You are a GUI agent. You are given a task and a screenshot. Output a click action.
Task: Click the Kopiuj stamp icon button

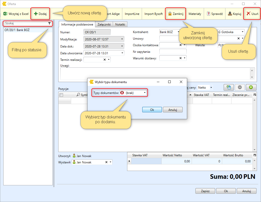[x=235, y=14]
